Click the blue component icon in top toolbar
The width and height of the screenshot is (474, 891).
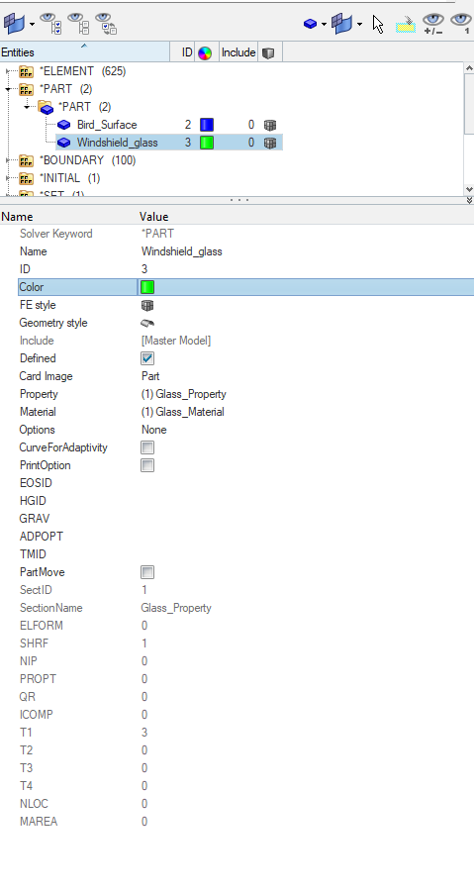pyautogui.click(x=310, y=24)
